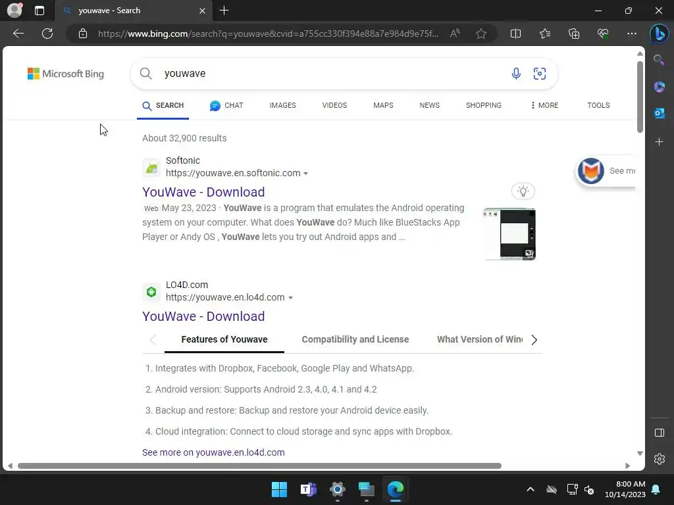Open split screen view
Image resolution: width=674 pixels, height=505 pixels.
515,34
